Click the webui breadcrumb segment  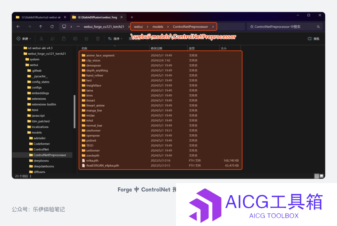[138, 27]
